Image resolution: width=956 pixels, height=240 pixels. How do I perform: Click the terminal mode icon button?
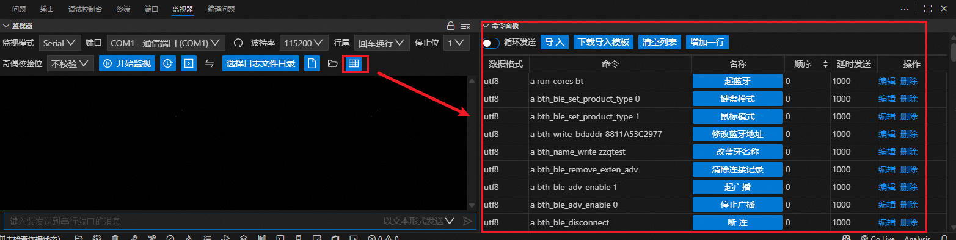coord(189,63)
